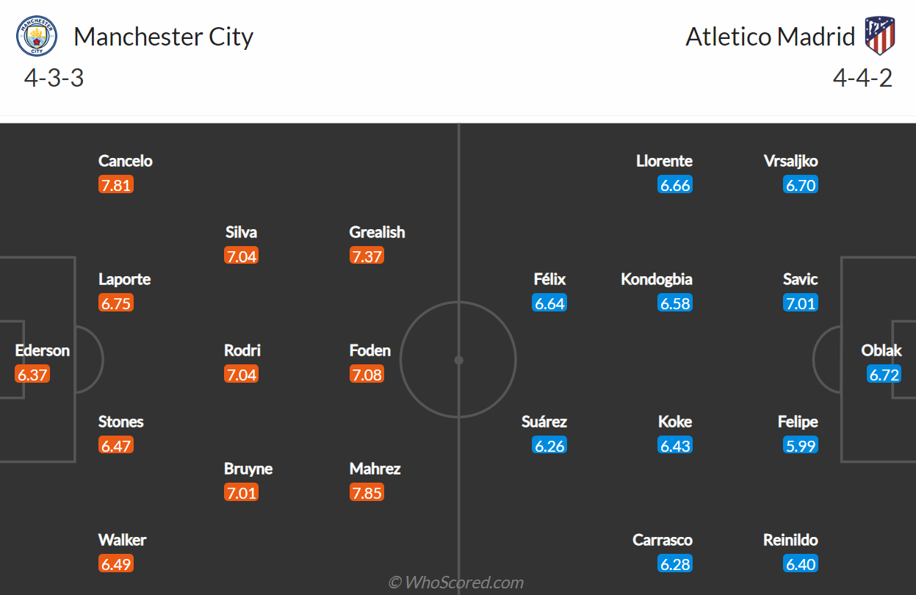Click Savic's 7.01 rating badge

point(801,303)
